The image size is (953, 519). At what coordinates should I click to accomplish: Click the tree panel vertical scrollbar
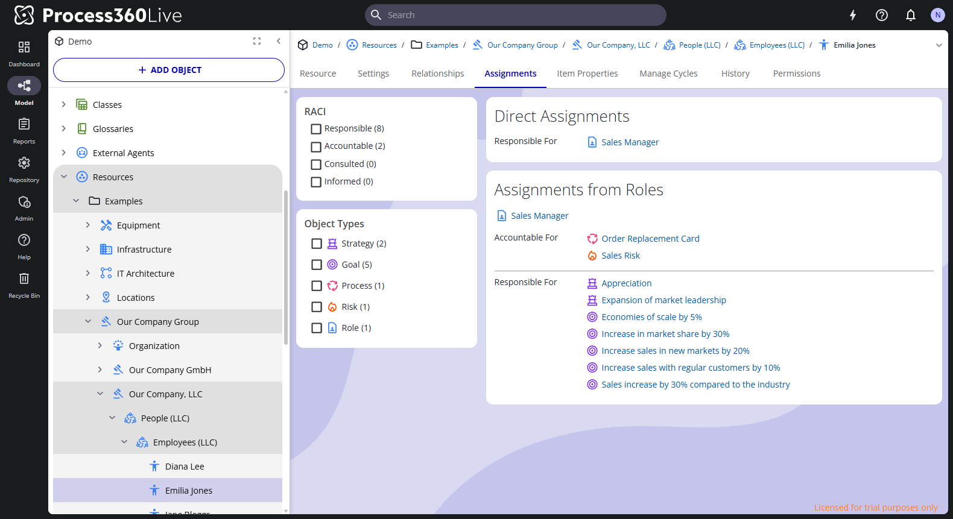coord(285,268)
